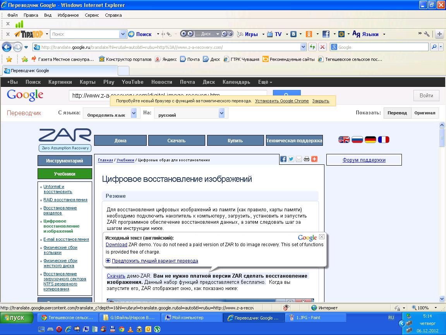Screen dimensions: 446x335
Task: Launch uTorrent from the quick launch bar
Action: click(x=157, y=329)
